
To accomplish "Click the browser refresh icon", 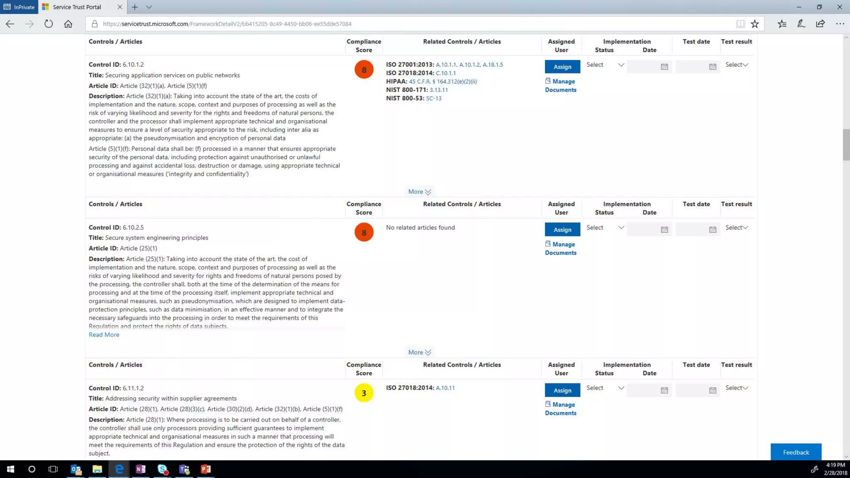I will tap(49, 24).
